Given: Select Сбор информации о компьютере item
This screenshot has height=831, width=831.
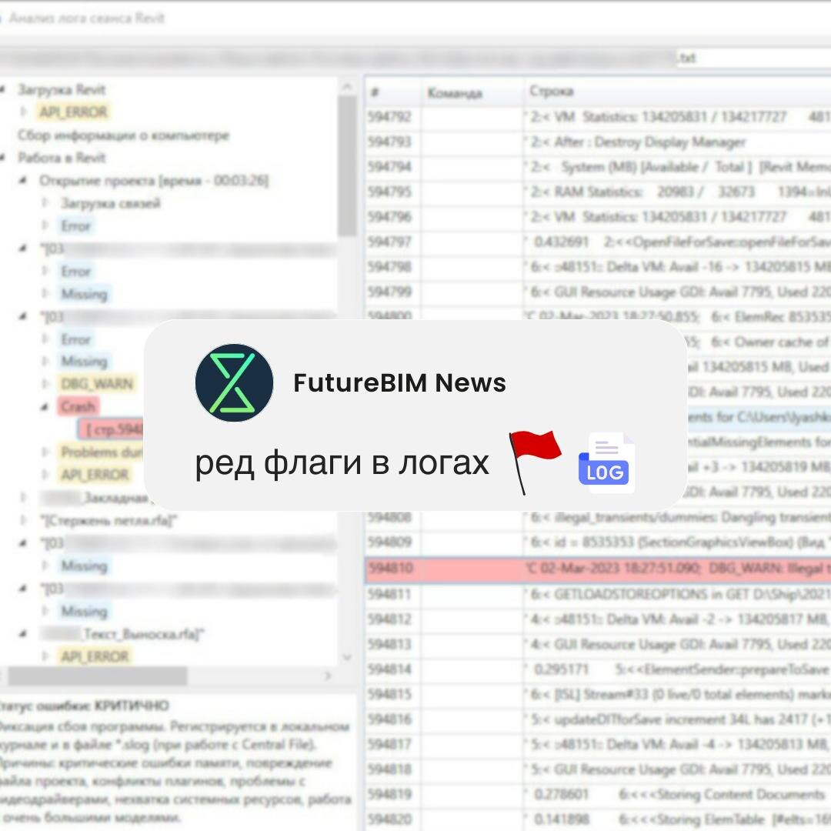Looking at the screenshot, I should coord(123,135).
